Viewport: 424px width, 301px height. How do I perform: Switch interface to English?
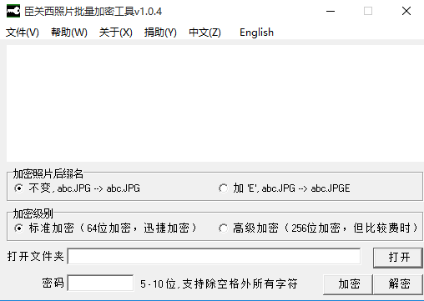click(256, 33)
